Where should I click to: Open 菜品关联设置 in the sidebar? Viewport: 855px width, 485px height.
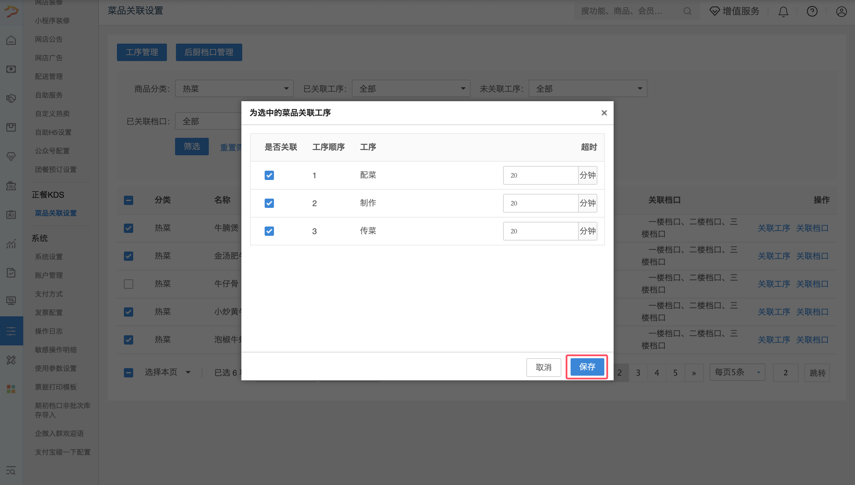[x=56, y=213]
